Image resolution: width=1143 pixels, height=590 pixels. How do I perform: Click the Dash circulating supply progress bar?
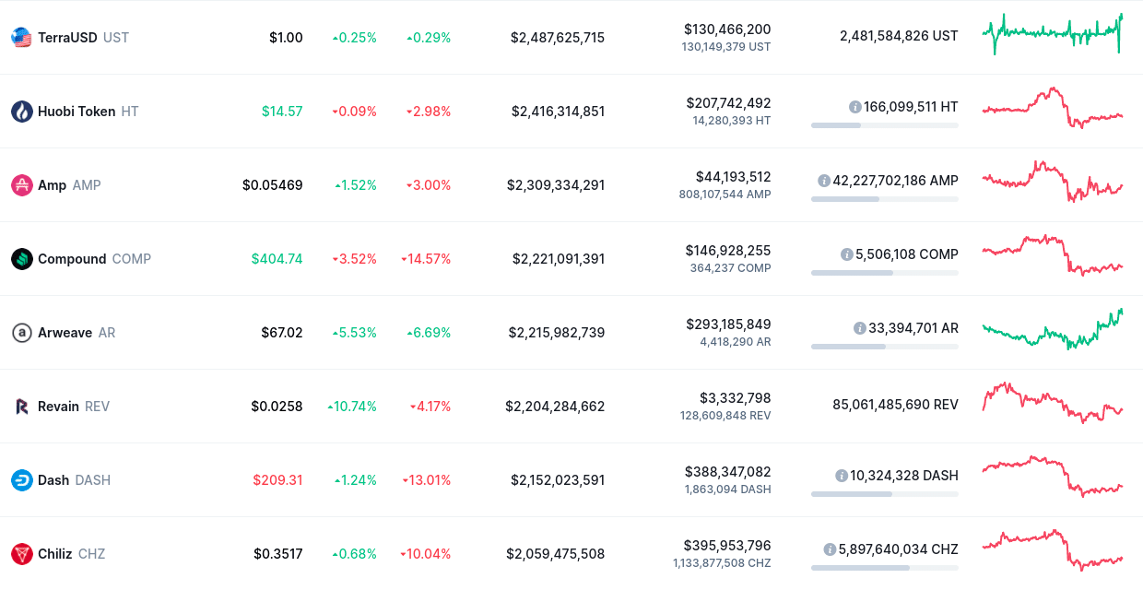coord(885,494)
